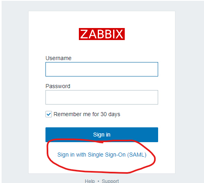Click the "Single Sign-On" phrase in the link
Screen dimensions: 204x183
click(107, 155)
